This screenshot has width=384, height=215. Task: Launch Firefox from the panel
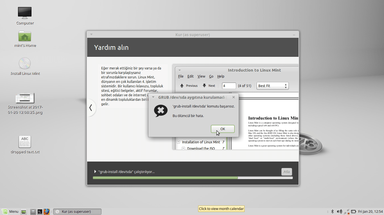[47, 212]
